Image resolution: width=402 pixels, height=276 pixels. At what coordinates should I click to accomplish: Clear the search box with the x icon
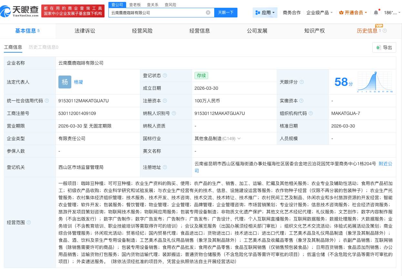tap(208, 13)
